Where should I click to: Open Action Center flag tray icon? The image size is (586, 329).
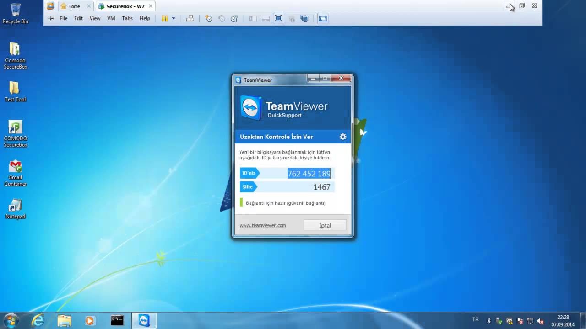click(520, 321)
